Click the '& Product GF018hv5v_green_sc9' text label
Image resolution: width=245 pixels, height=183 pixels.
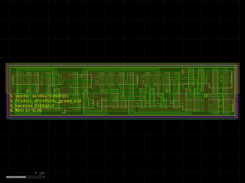pos(46,101)
